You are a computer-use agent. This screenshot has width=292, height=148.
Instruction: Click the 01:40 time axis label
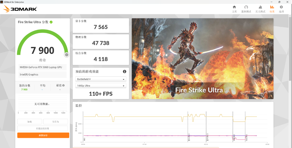point(144,144)
